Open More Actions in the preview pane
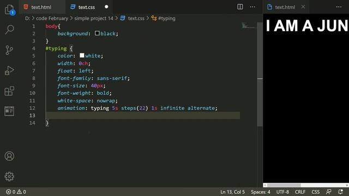349x196 pixels. point(339,7)
